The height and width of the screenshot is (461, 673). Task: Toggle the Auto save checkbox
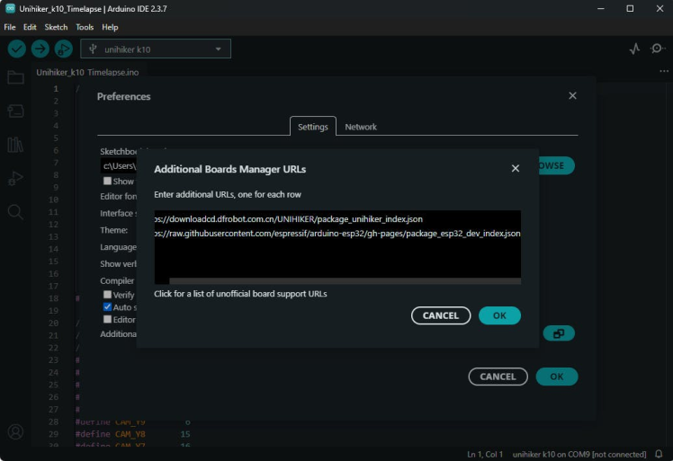click(108, 306)
